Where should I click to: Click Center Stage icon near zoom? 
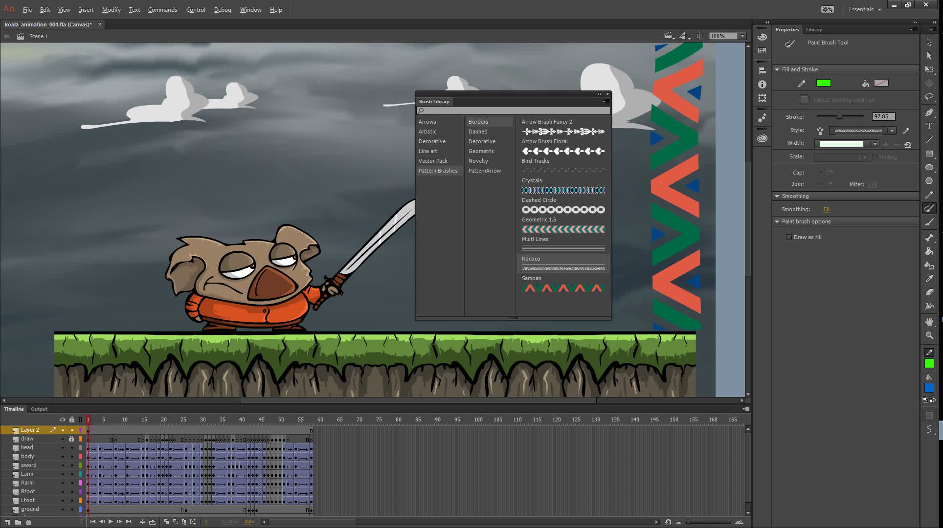click(x=699, y=36)
